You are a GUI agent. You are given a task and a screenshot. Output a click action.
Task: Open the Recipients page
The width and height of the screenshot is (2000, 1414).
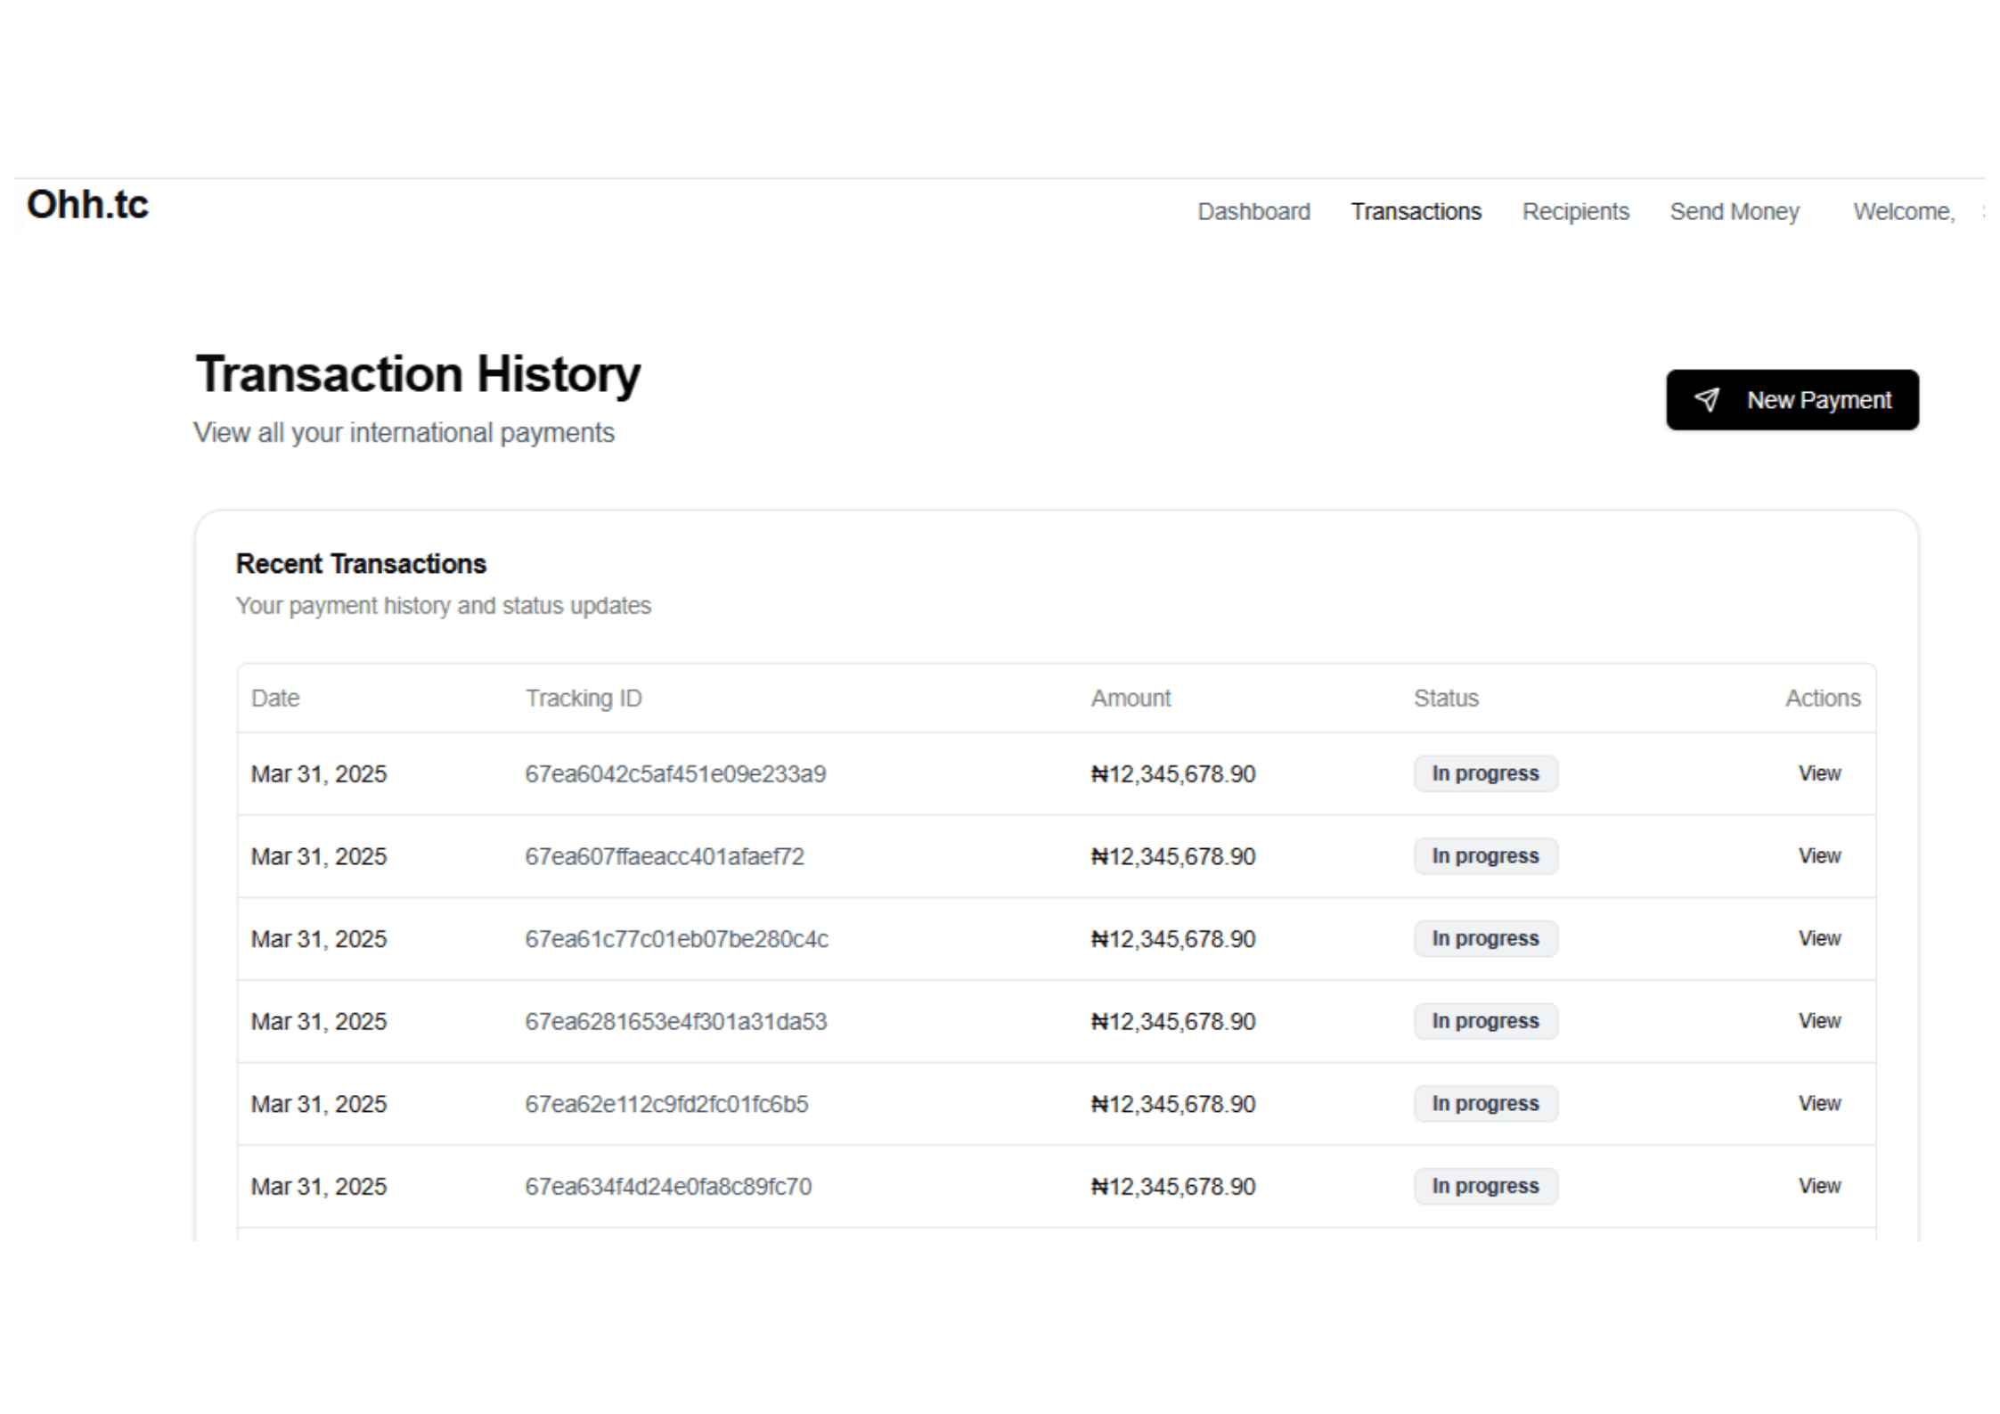[1574, 211]
